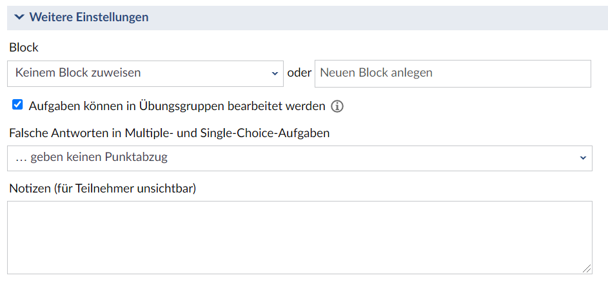Click the Single-Choice-Aufgaben text in the label
Screen dimensions: 608x282
265,133
